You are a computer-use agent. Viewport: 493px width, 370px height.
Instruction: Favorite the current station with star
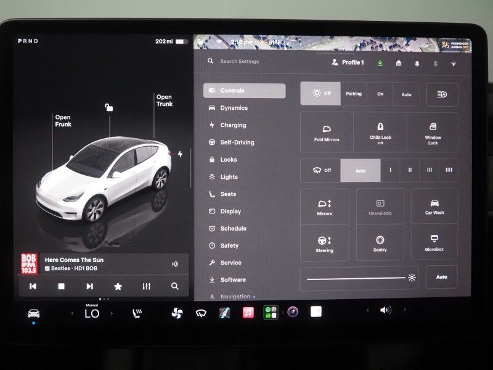[x=118, y=286]
